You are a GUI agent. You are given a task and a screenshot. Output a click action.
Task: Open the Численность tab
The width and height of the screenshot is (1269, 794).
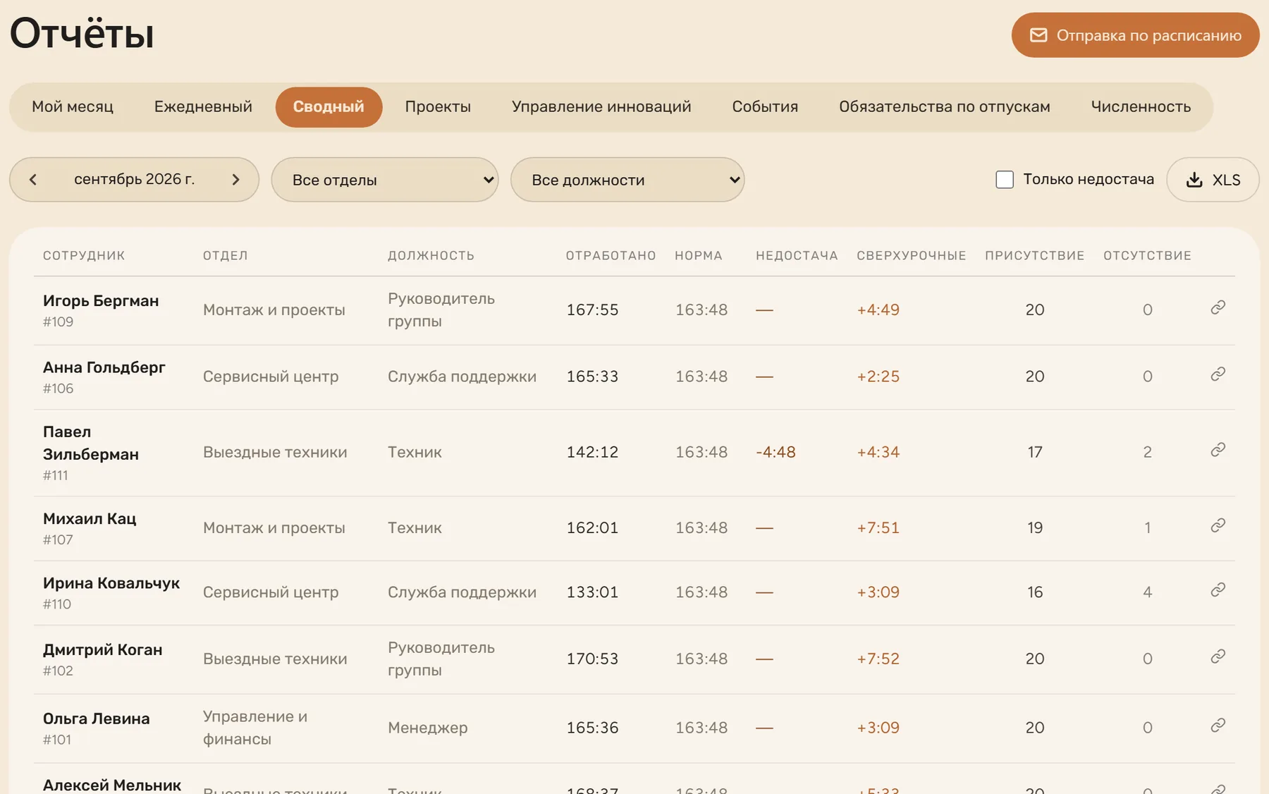pos(1141,106)
